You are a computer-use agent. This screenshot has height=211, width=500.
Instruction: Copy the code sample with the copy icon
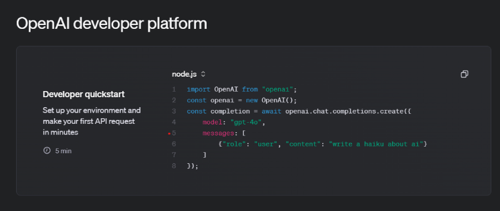[x=464, y=74]
